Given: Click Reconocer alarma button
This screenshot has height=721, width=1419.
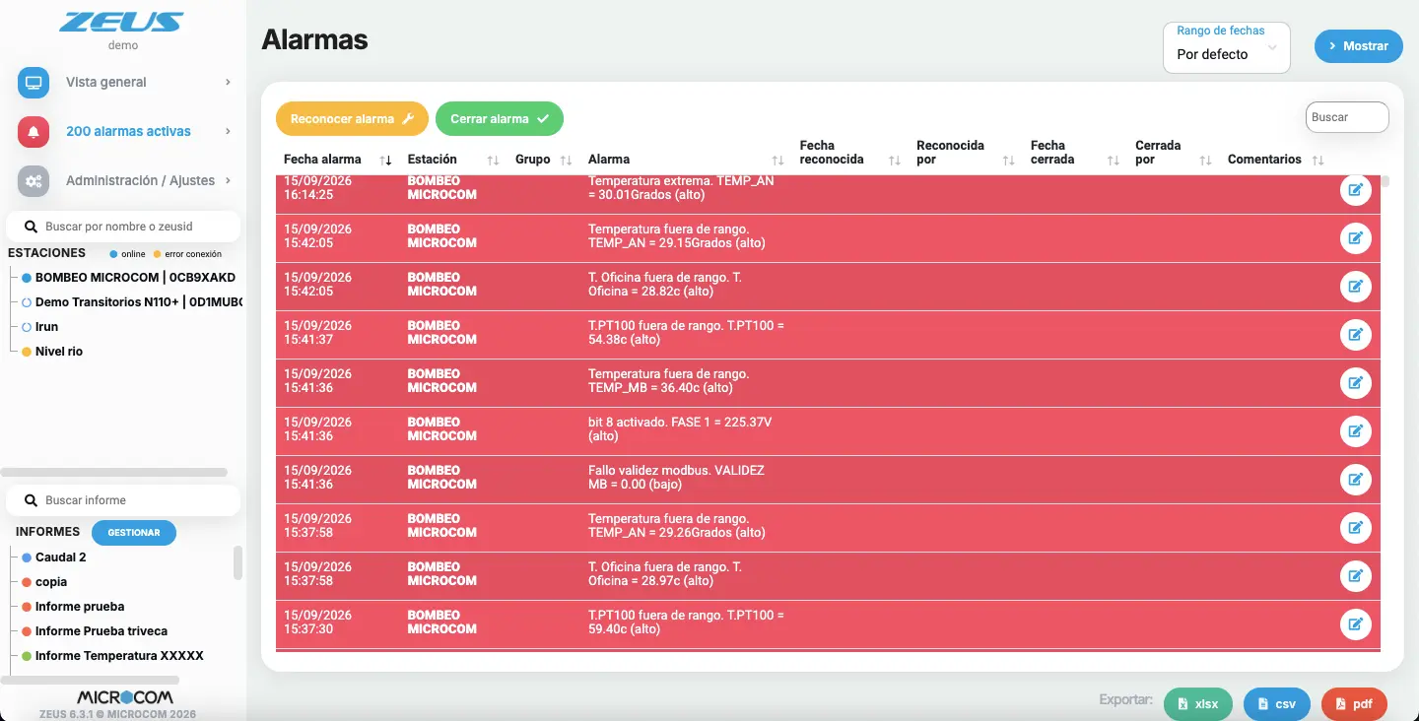Looking at the screenshot, I should point(352,118).
